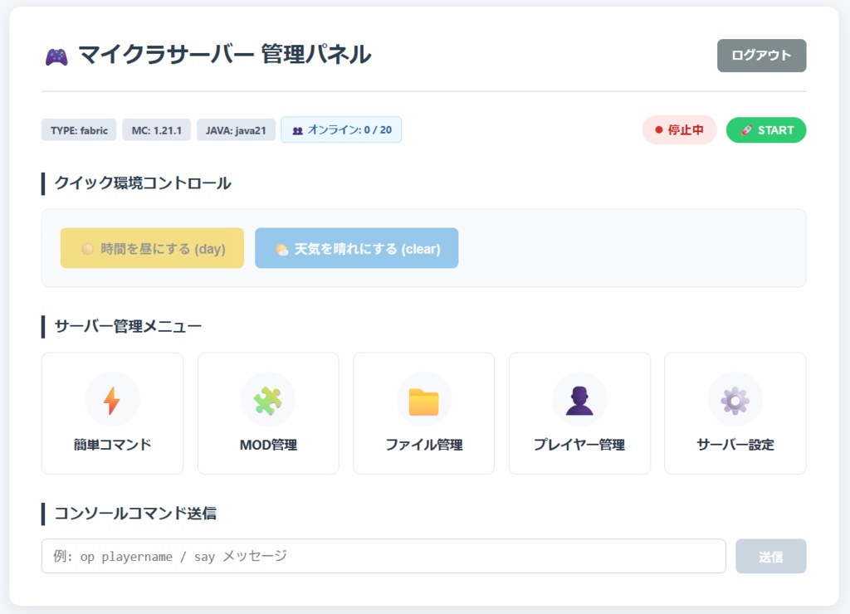Click the 停止中 status badge

(679, 130)
